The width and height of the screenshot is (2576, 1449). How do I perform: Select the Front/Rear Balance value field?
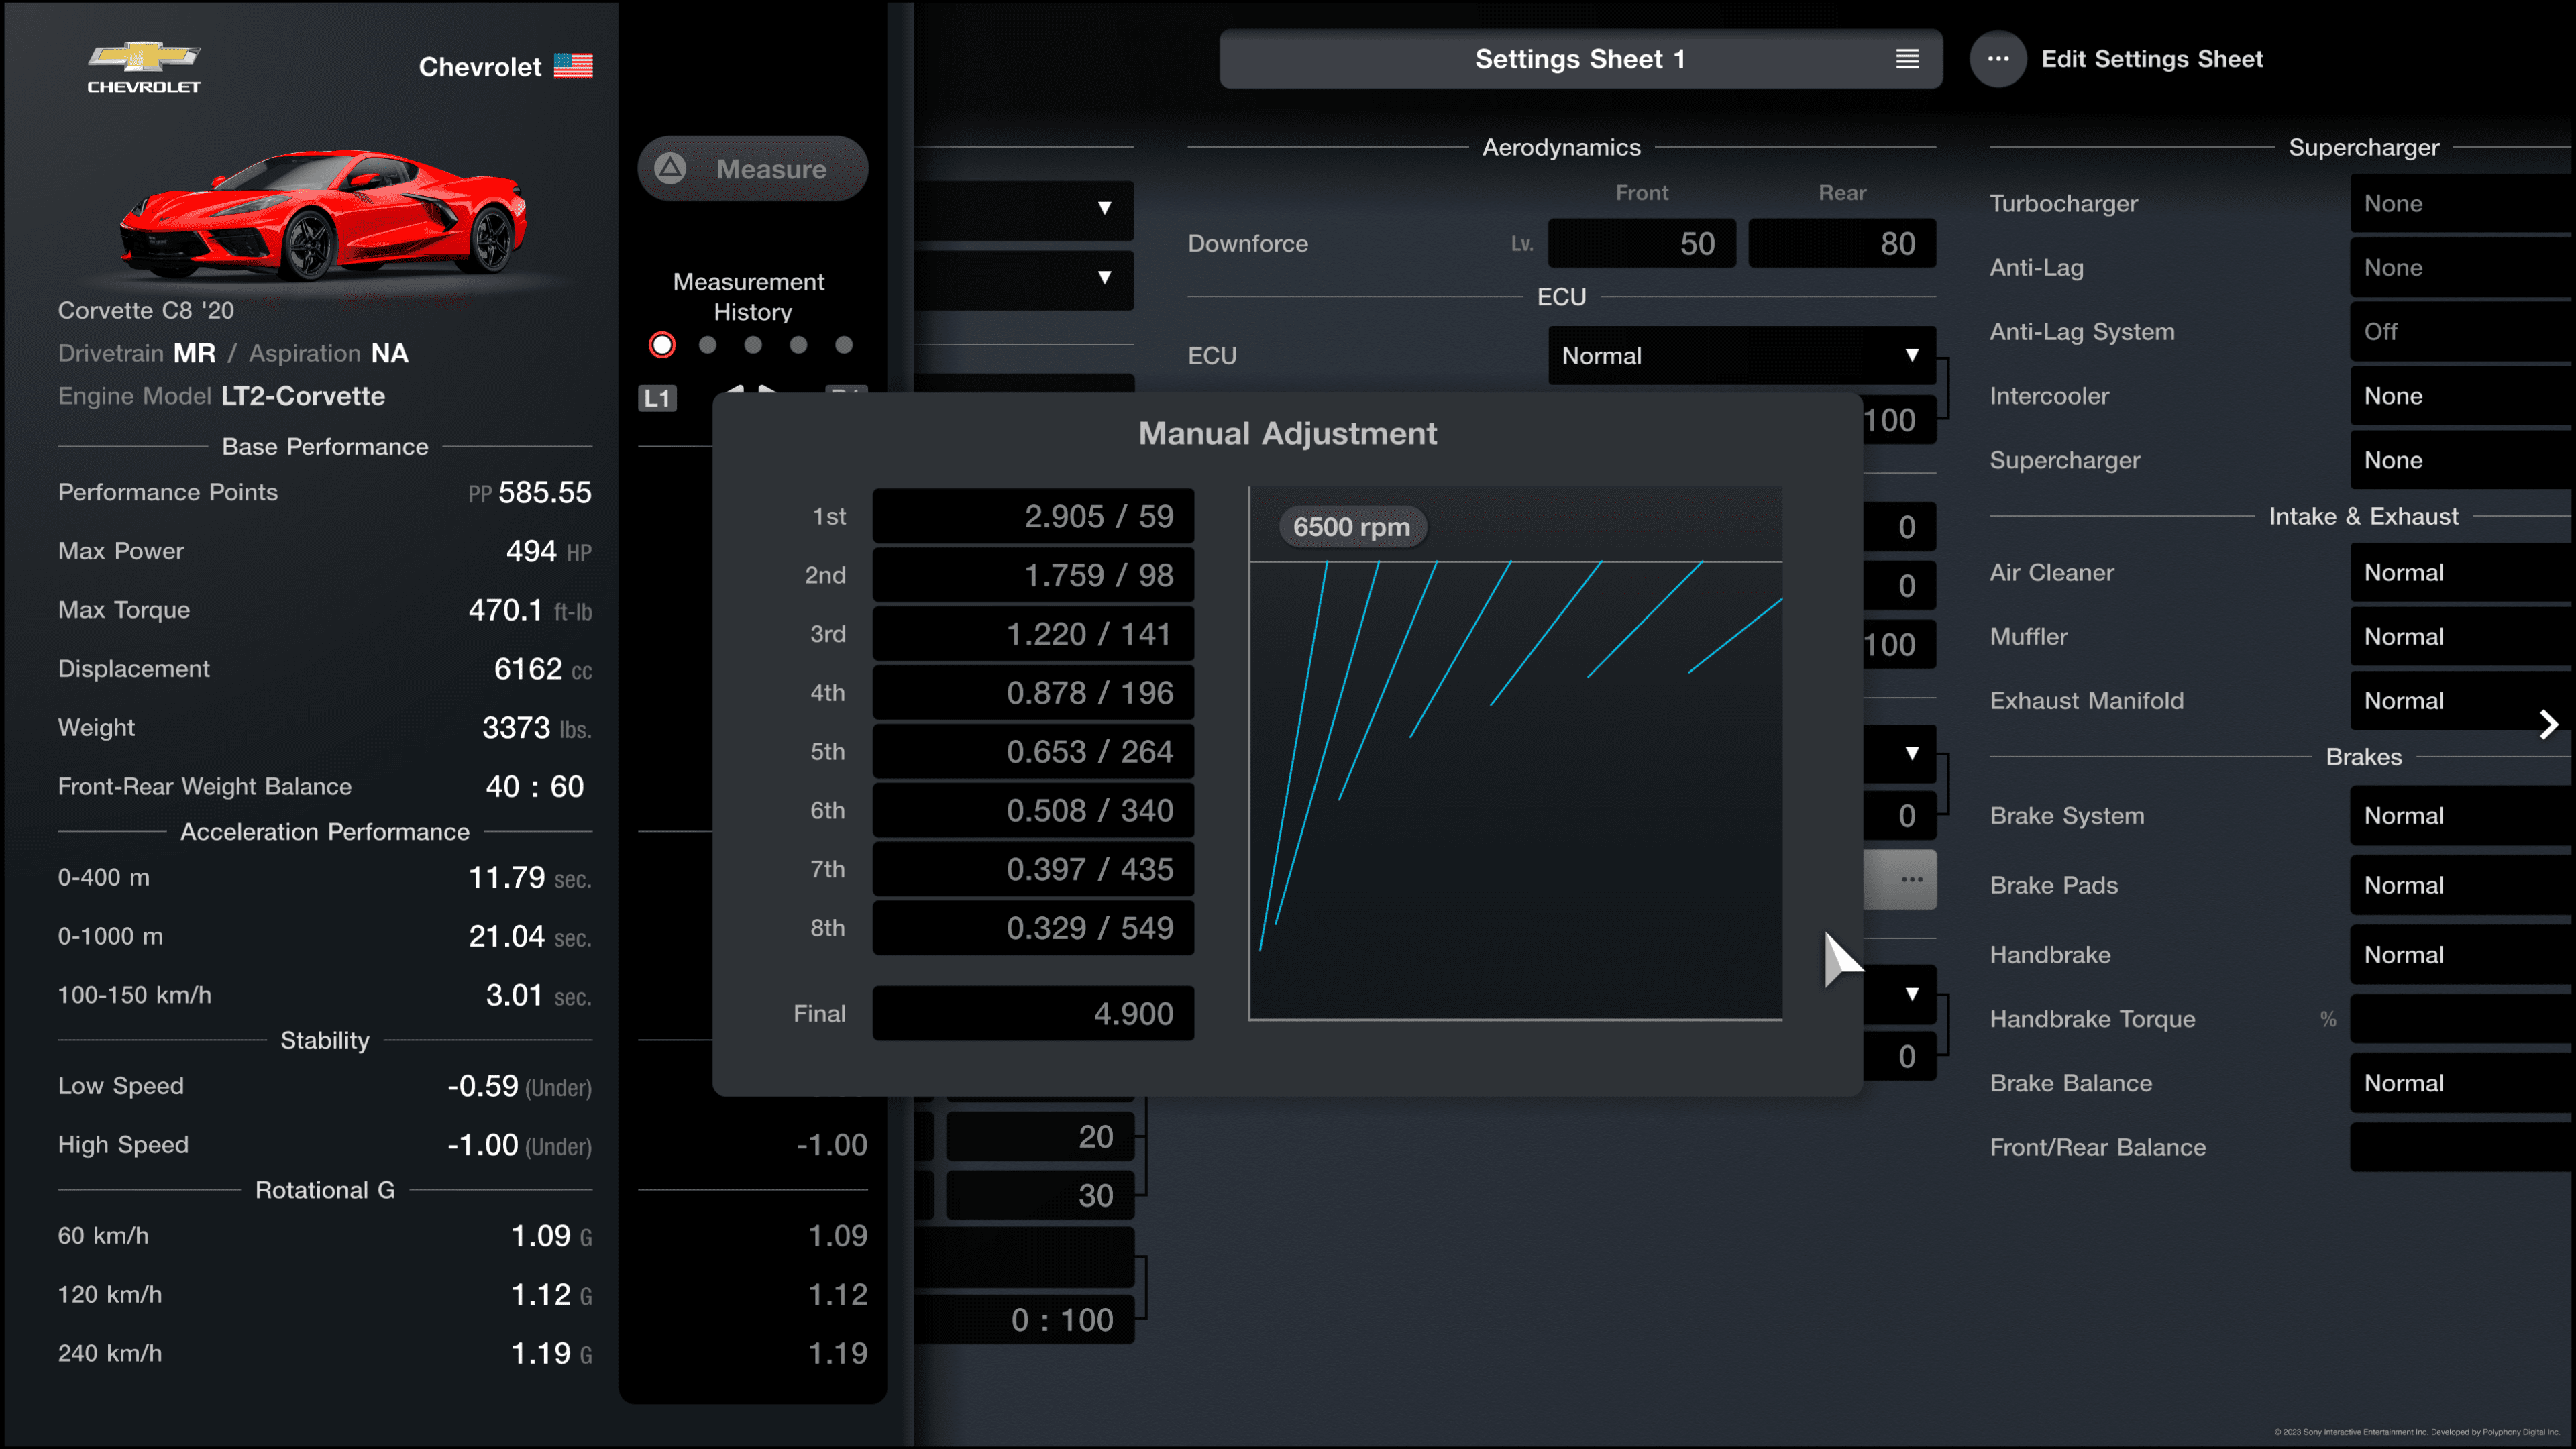[2462, 1147]
